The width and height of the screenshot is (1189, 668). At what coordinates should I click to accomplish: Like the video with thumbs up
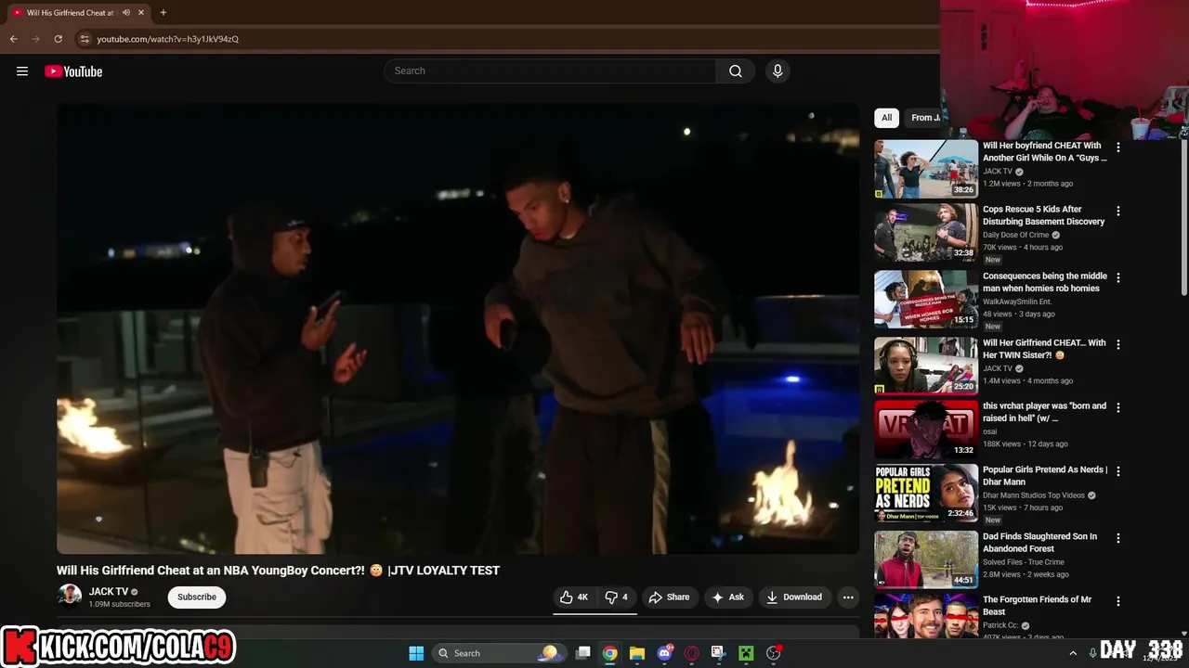[574, 597]
